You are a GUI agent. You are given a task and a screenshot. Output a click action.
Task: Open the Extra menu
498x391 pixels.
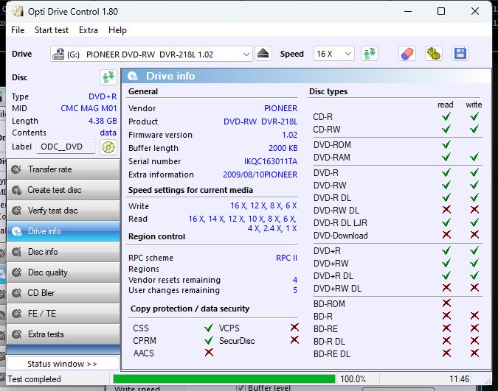pos(89,30)
